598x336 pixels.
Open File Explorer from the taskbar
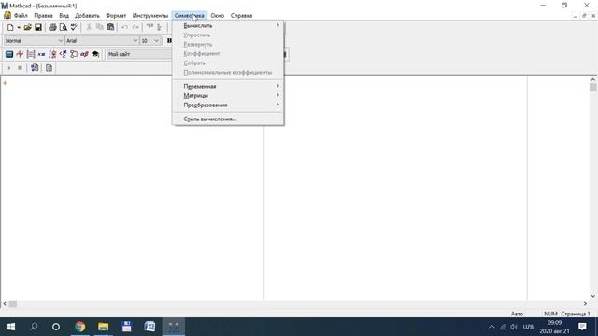104,327
